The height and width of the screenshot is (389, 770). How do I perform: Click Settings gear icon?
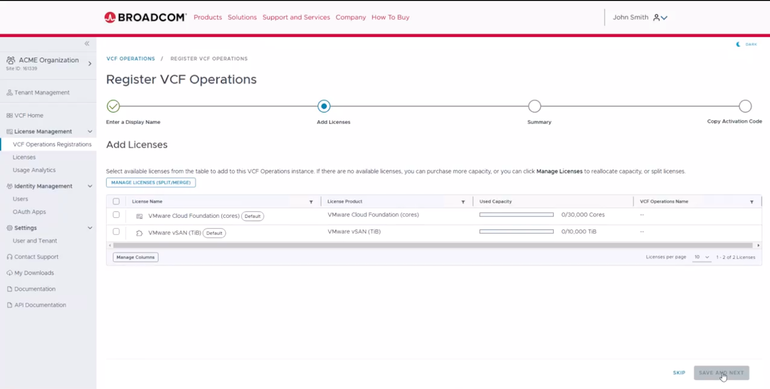point(10,228)
